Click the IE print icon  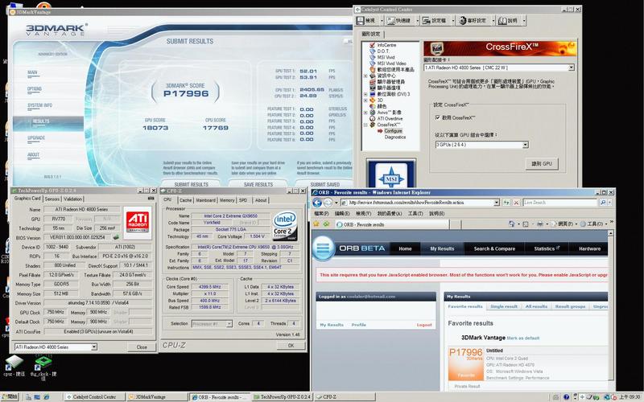539,224
